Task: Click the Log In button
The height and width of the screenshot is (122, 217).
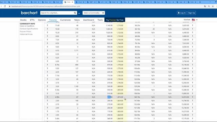Action: [182, 13]
